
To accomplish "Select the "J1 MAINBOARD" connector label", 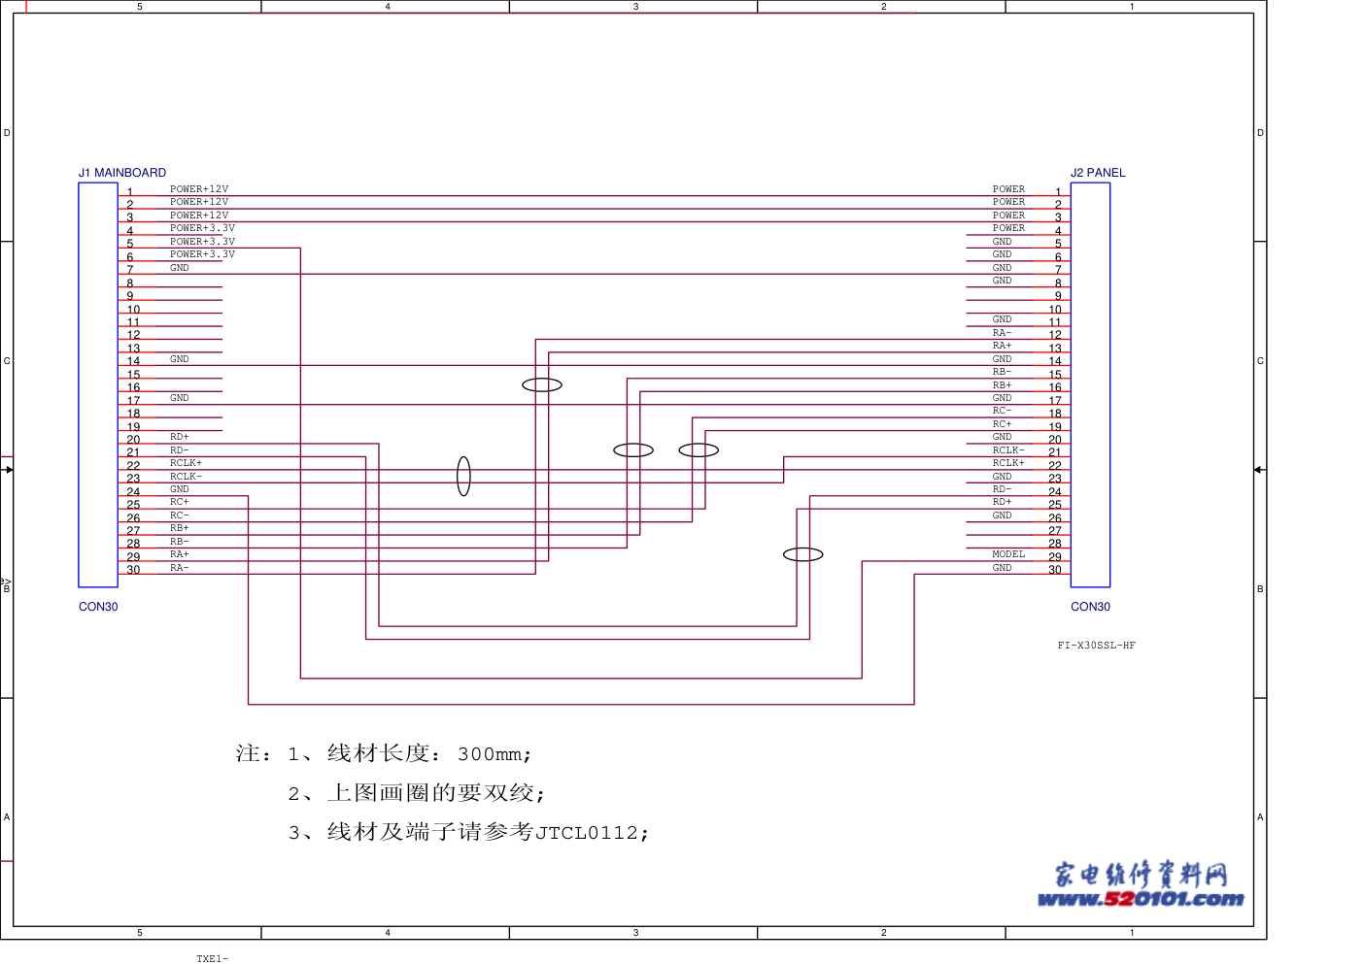I will [122, 173].
